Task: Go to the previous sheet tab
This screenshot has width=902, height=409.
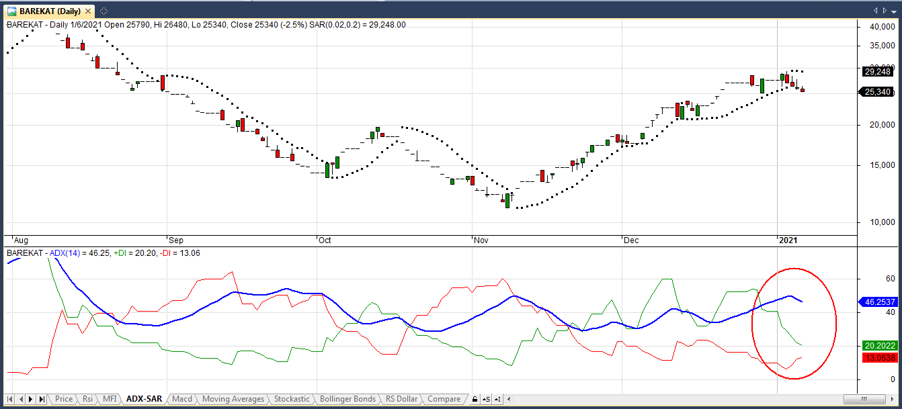Action: pyautogui.click(x=22, y=399)
